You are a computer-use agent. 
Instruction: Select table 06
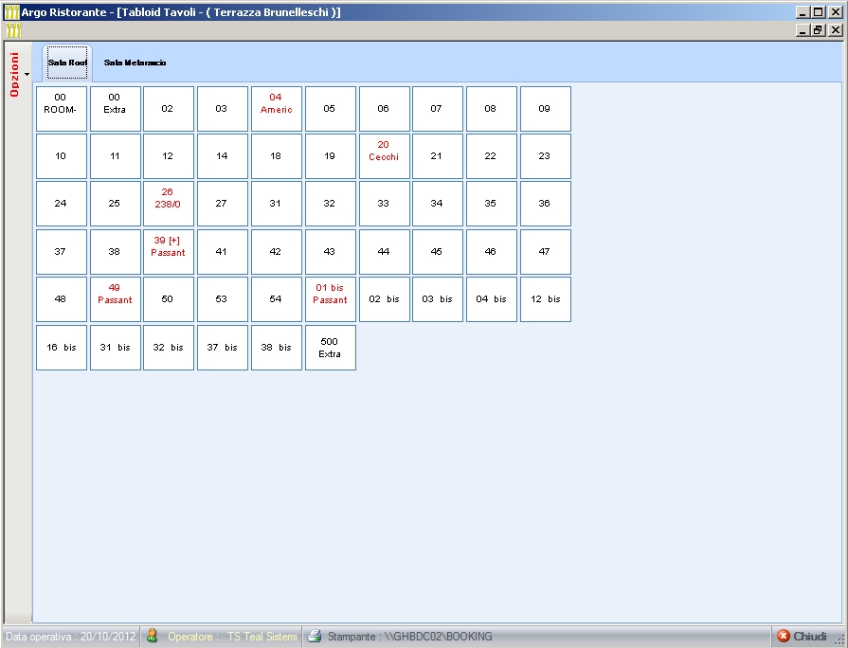(x=385, y=109)
